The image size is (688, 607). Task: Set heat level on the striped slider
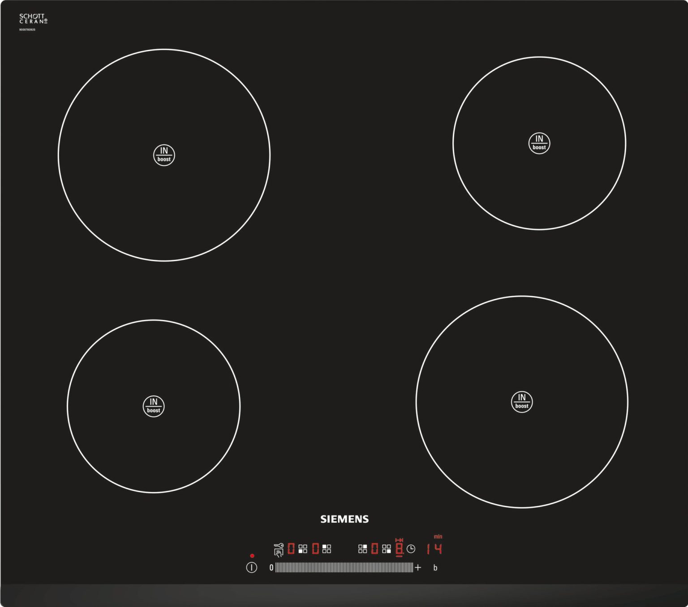[344, 568]
